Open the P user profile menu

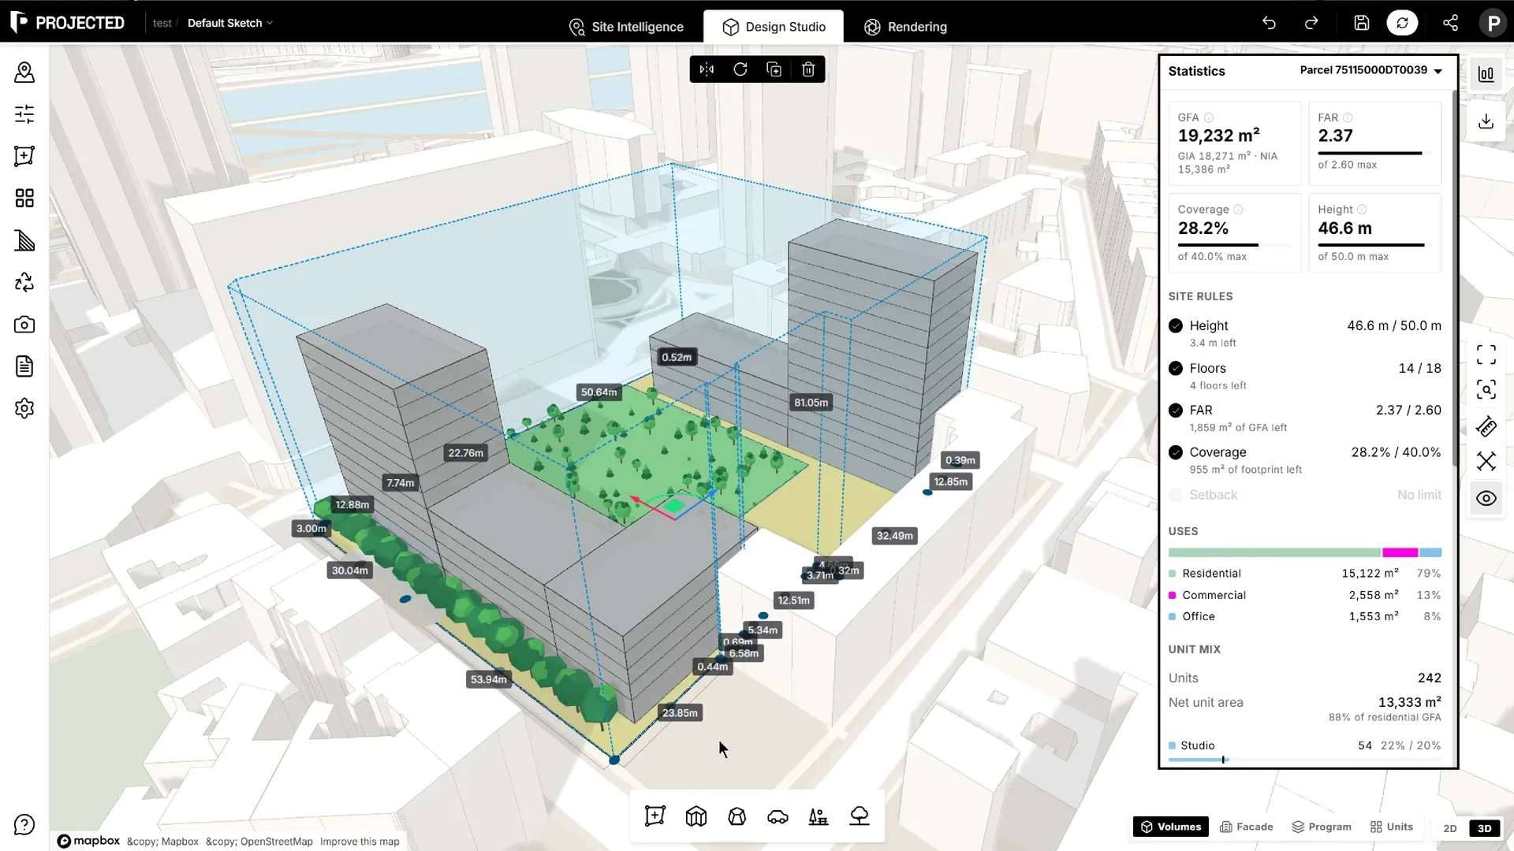[1493, 23]
